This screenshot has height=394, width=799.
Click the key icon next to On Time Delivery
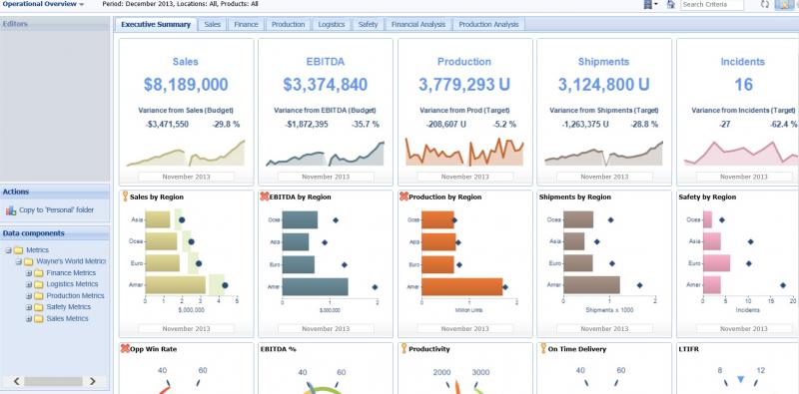pyautogui.click(x=543, y=348)
